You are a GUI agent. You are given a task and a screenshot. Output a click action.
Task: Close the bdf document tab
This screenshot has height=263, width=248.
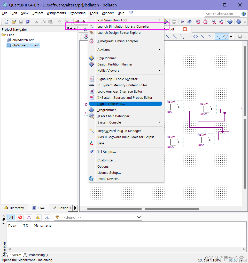(185, 29)
